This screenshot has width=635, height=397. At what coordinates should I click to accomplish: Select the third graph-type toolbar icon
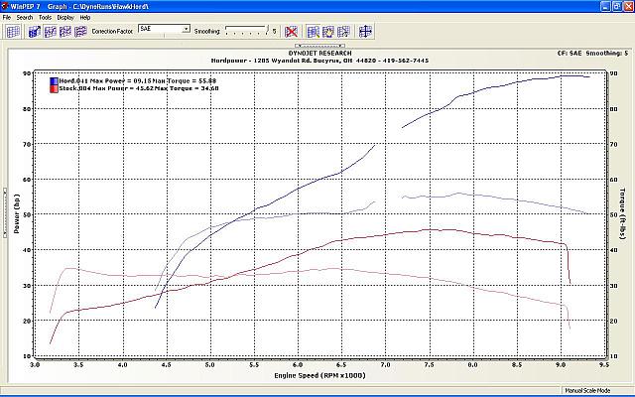coord(65,31)
